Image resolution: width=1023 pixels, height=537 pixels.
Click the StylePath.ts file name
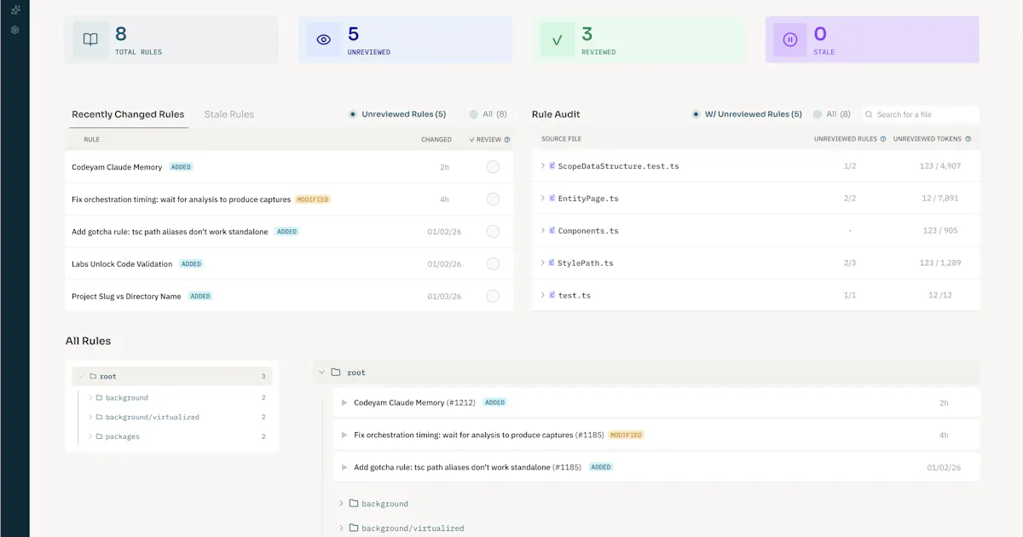[x=586, y=263]
